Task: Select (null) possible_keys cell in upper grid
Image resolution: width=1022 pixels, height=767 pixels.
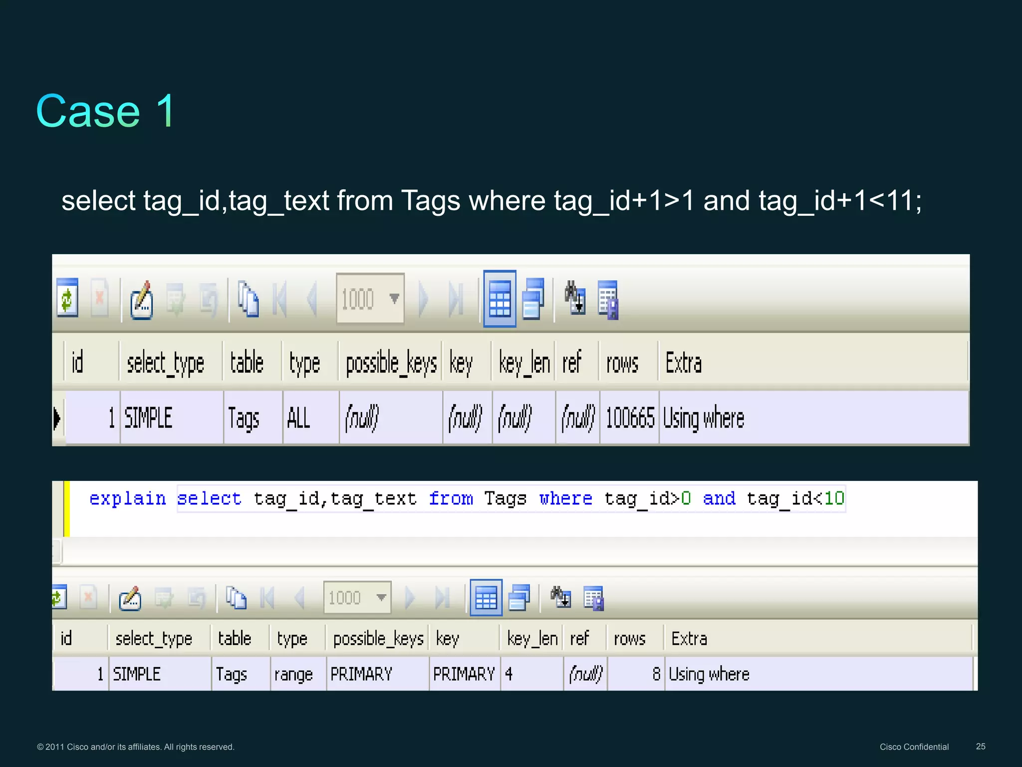Action: (391, 418)
